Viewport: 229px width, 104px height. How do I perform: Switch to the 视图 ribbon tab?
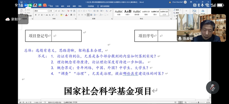(x=74, y=6)
